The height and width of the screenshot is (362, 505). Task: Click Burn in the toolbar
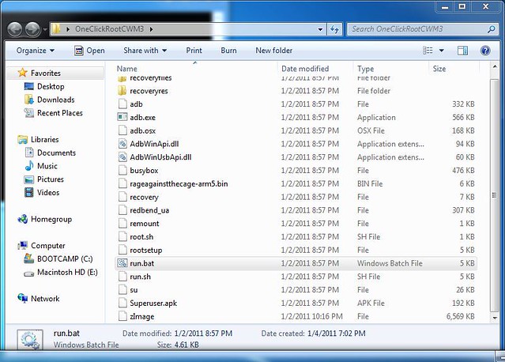point(228,51)
